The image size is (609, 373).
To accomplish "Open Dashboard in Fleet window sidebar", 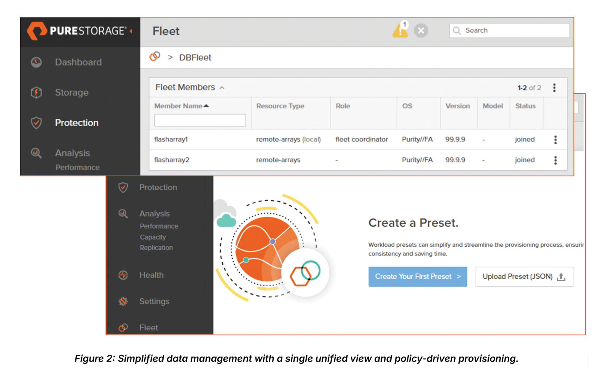I will point(78,62).
